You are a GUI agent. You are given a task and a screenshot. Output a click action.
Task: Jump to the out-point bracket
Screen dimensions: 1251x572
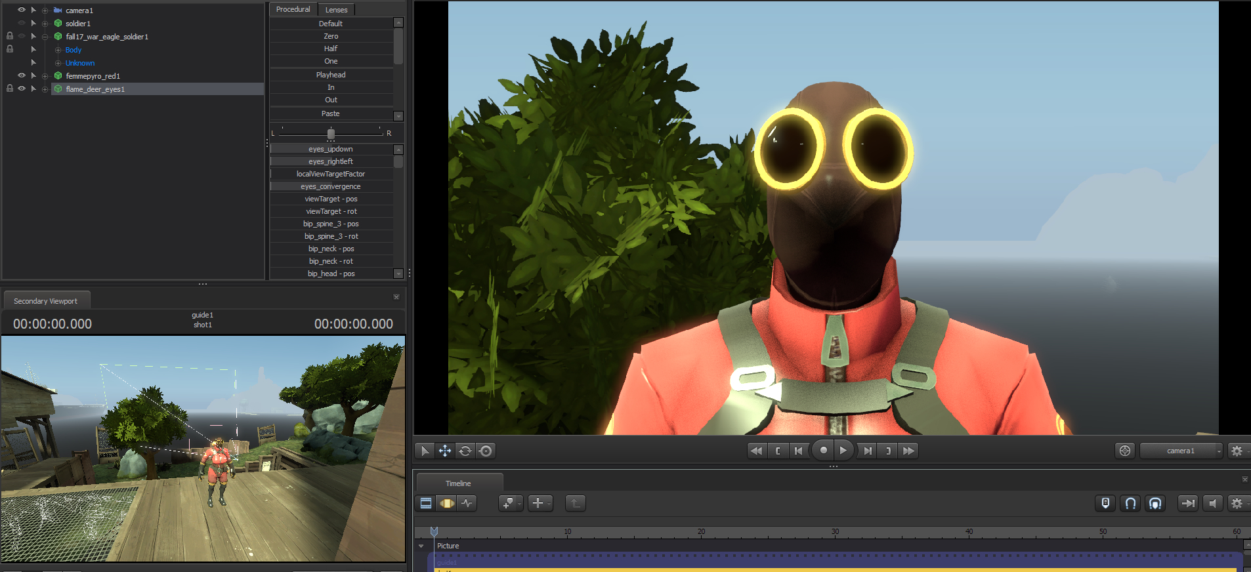click(888, 451)
